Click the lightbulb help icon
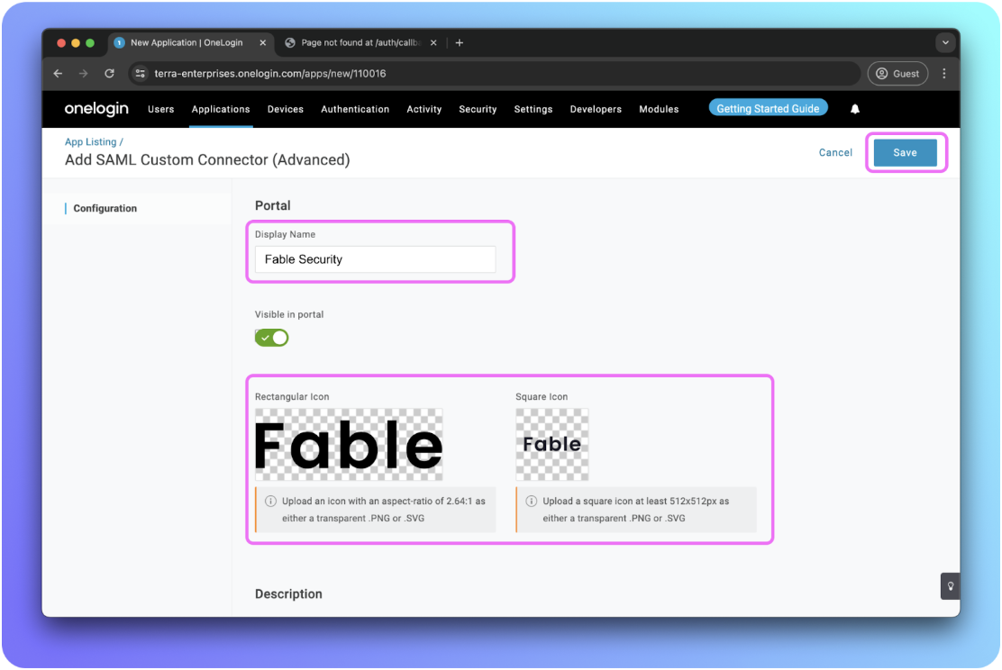 point(951,586)
